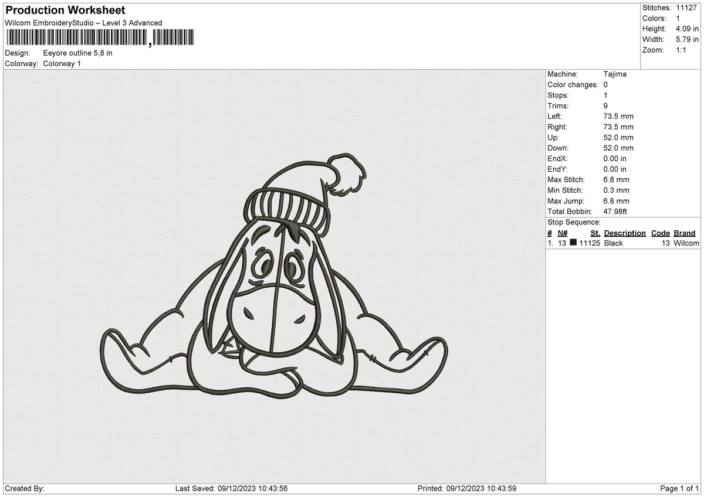The image size is (704, 497).
Task: Click the Stitches value 11127
Action: 688,8
